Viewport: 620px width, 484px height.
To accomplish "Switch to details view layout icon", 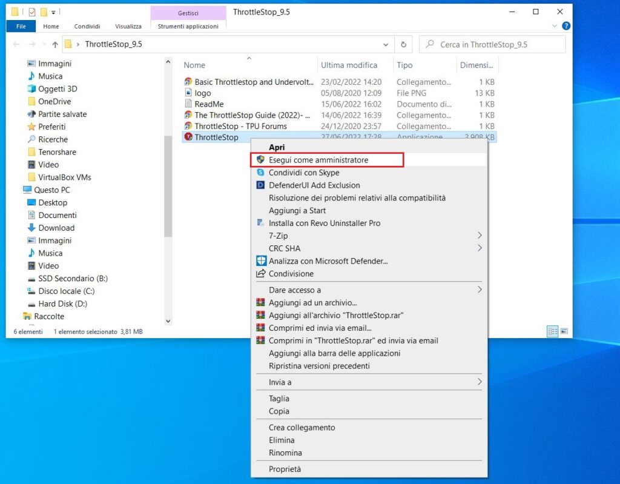I will (552, 331).
